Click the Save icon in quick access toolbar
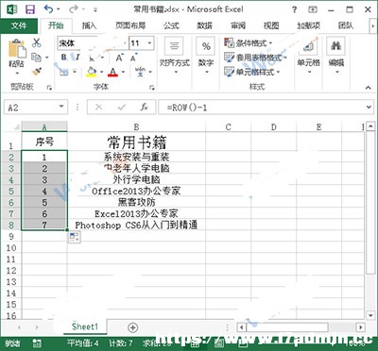This screenshot has height=351, width=378. 30,9
